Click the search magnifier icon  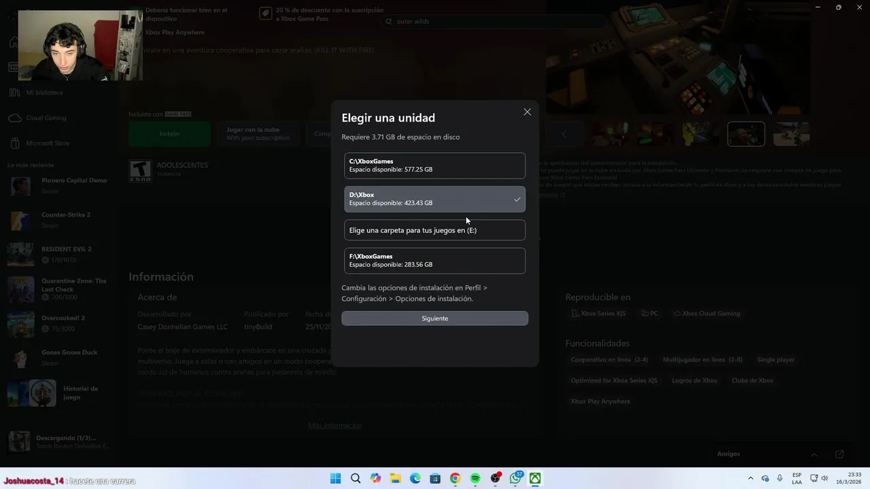pyautogui.click(x=389, y=22)
